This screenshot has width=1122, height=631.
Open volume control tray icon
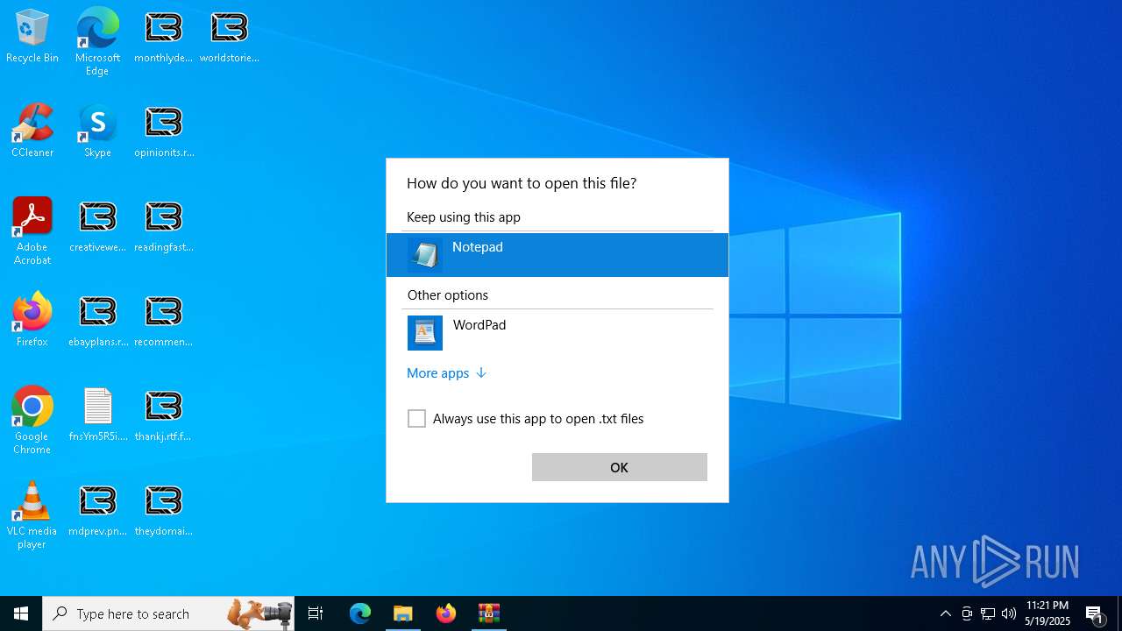coord(1009,613)
